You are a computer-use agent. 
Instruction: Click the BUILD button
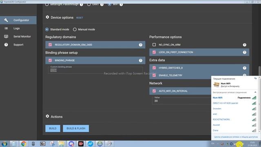53,129
